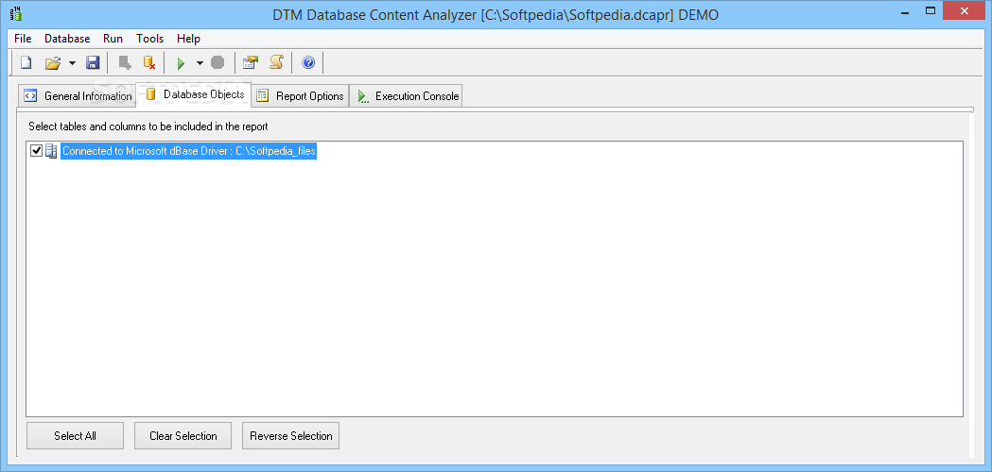992x472 pixels.
Task: Disconnect database with the red X cylinder icon
Action: 149,62
